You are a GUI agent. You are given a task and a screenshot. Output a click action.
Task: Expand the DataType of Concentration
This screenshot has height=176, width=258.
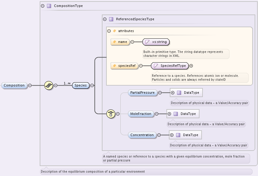[172, 135]
